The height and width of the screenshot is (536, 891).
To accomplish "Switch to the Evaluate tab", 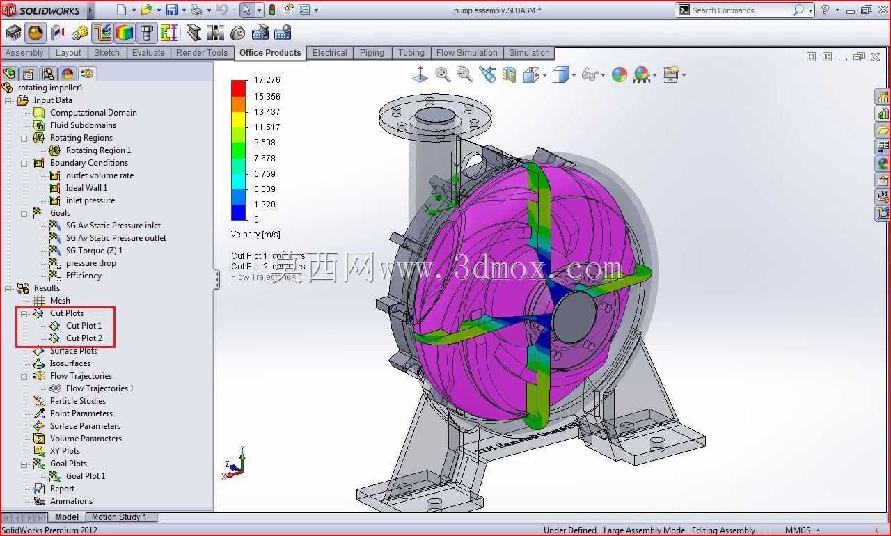I will click(x=148, y=53).
